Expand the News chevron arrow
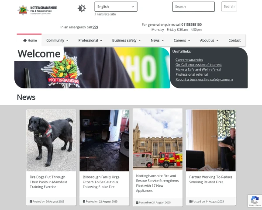The width and height of the screenshot is (262, 210). pyautogui.click(x=163, y=40)
